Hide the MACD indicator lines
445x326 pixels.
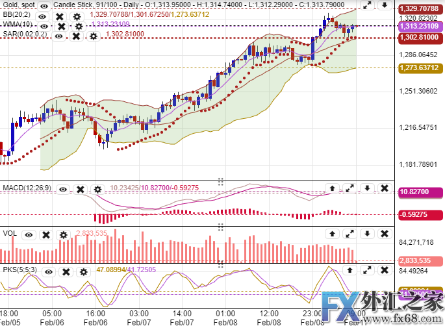pyautogui.click(x=63, y=190)
